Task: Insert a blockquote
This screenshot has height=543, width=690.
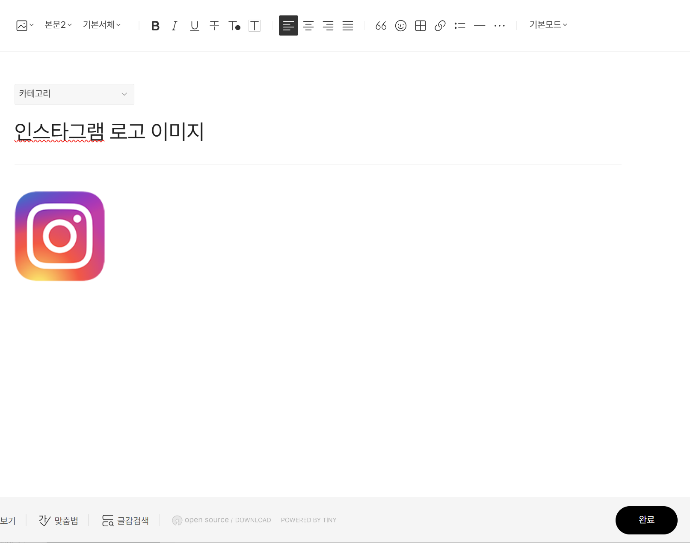Action: pyautogui.click(x=381, y=26)
